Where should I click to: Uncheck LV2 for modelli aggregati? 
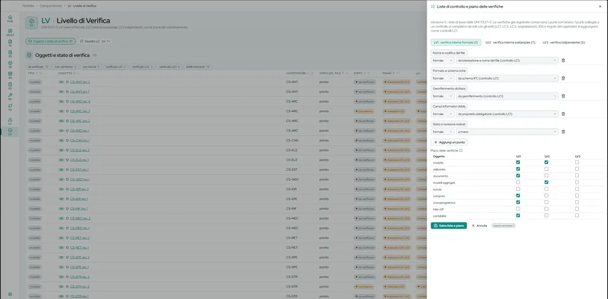(547, 182)
